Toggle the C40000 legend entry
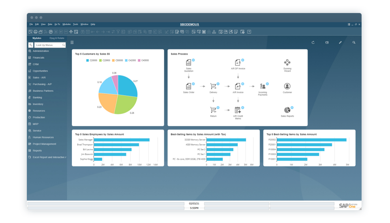 [x=143, y=60]
